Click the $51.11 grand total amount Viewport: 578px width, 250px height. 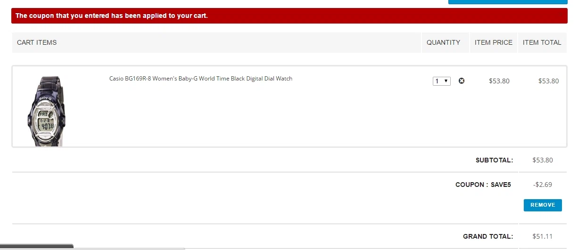tap(543, 236)
